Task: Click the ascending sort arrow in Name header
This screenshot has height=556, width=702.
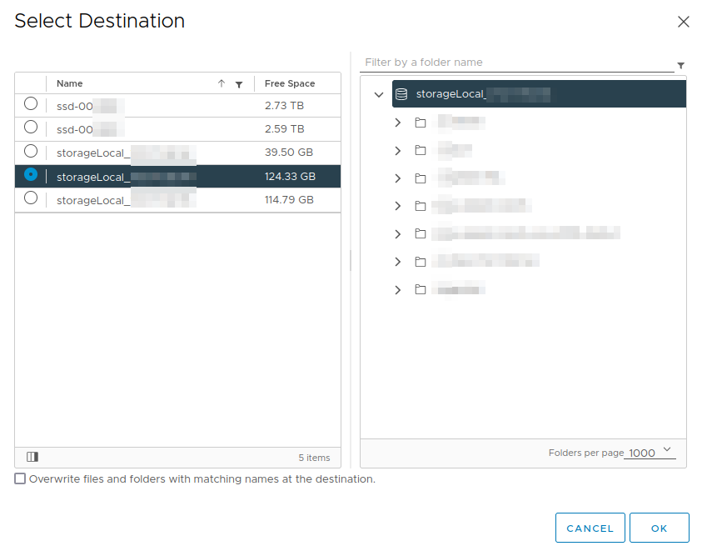Action: pos(222,83)
